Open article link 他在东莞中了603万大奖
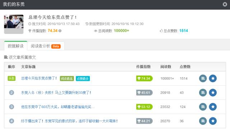 click(58, 107)
